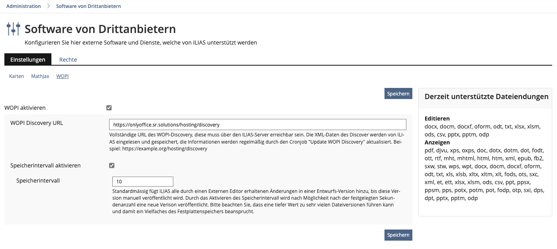Focus the WOPI Discovery URL text field
557x249 pixels.
(257, 124)
